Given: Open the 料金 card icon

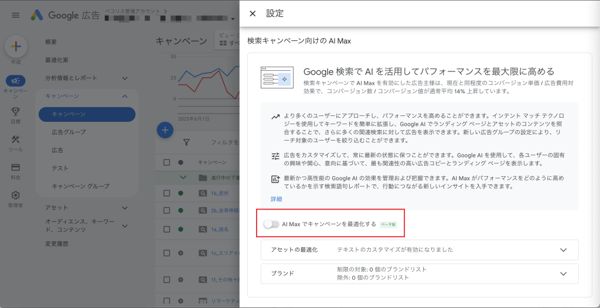Looking at the screenshot, I should pyautogui.click(x=16, y=167).
